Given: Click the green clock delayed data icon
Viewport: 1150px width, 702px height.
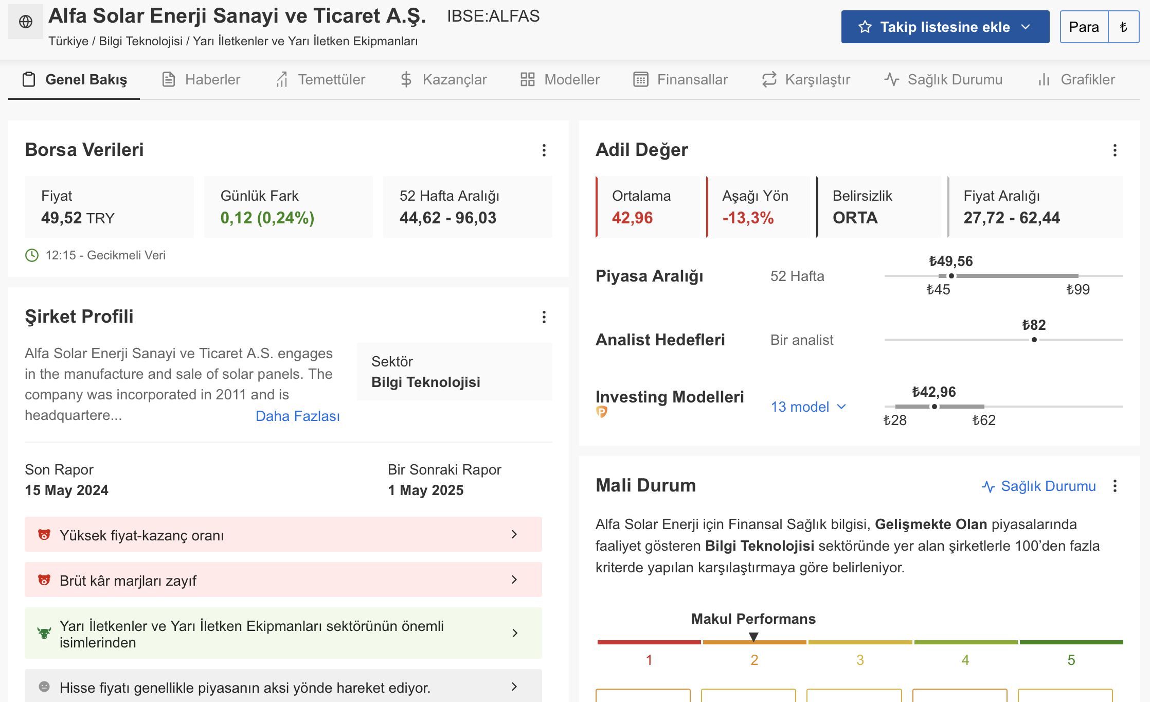Looking at the screenshot, I should click(32, 255).
